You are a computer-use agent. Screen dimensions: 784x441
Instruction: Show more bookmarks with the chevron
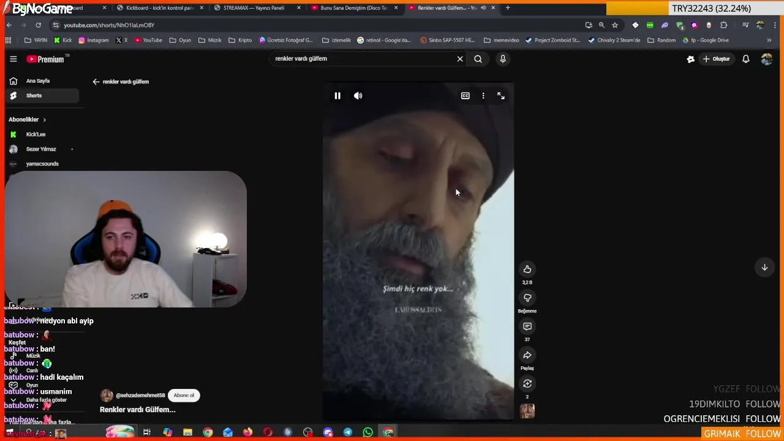click(769, 40)
